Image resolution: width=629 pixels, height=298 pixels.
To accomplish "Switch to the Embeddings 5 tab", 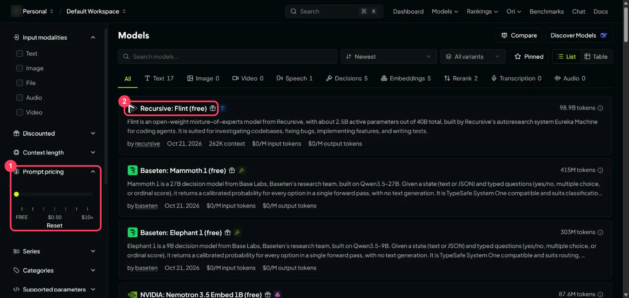I will [x=406, y=78].
